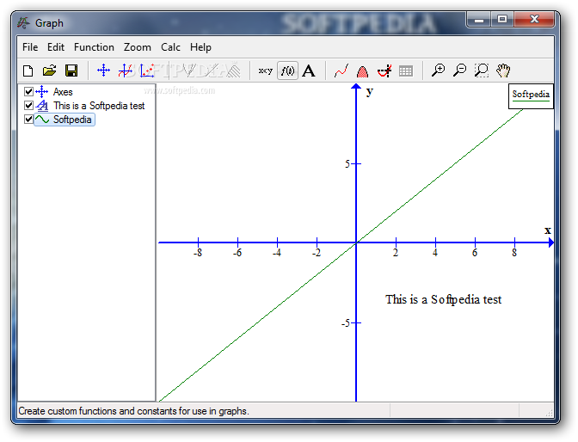Insert a text label with the A icon
This screenshot has height=442, width=578.
click(309, 71)
